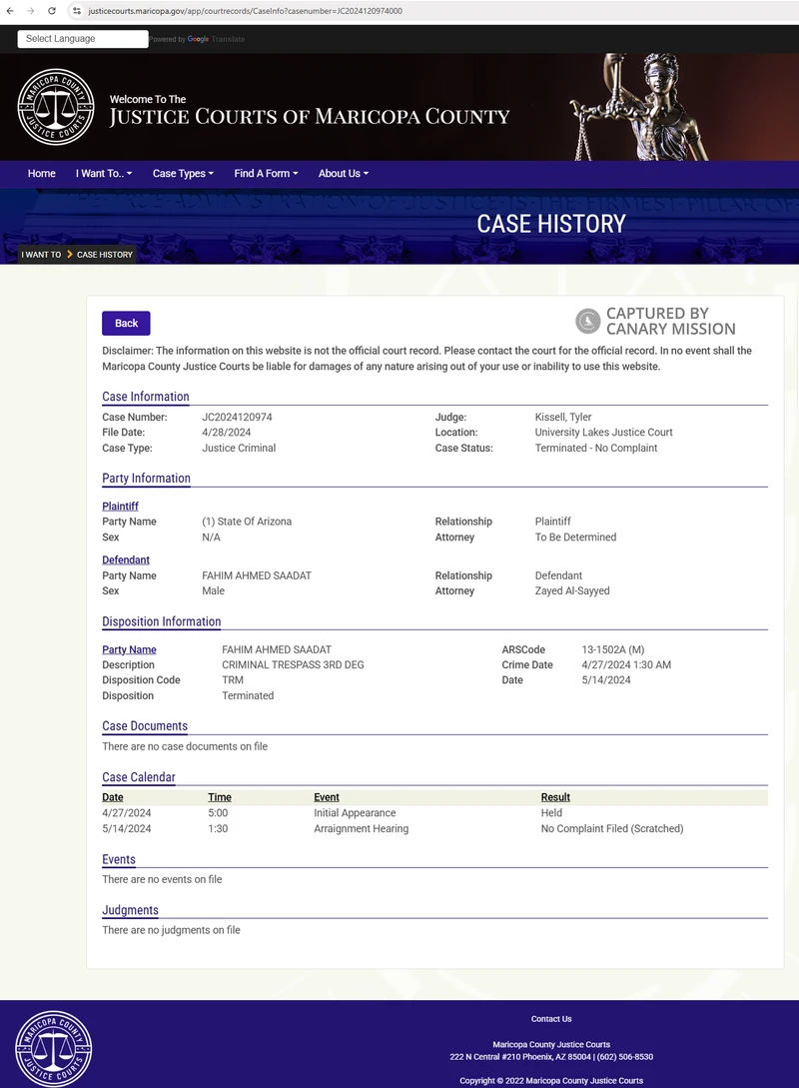Expand the I Want To.. menu
Viewport: 799px width, 1088px height.
pos(103,174)
